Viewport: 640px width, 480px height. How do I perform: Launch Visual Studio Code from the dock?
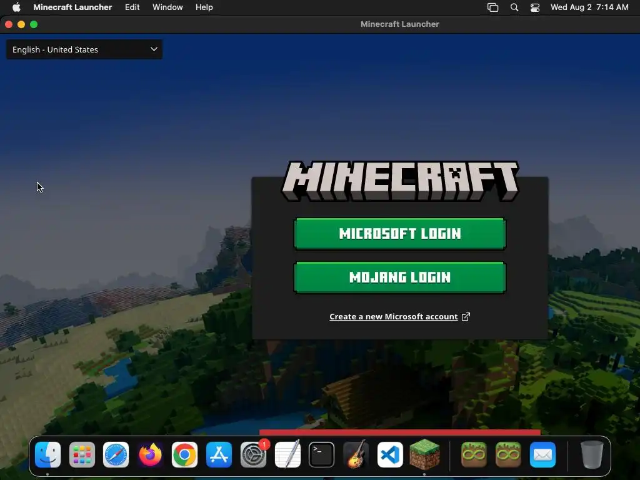tap(390, 455)
